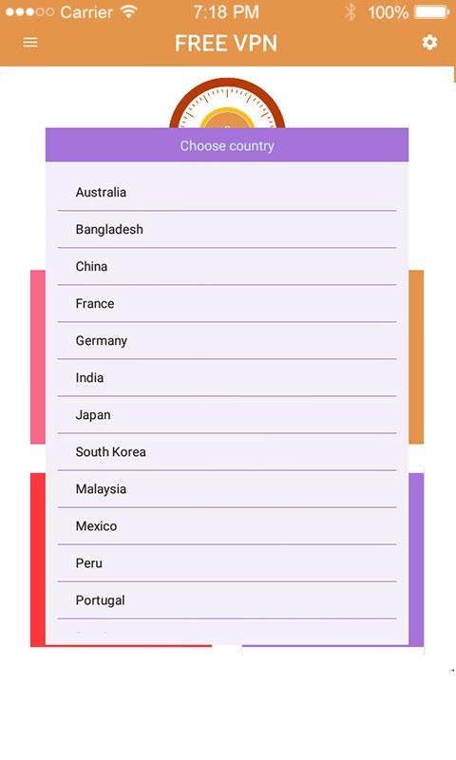Select South Korea list entry
Image resolution: width=456 pixels, height=760 pixels.
tap(227, 452)
